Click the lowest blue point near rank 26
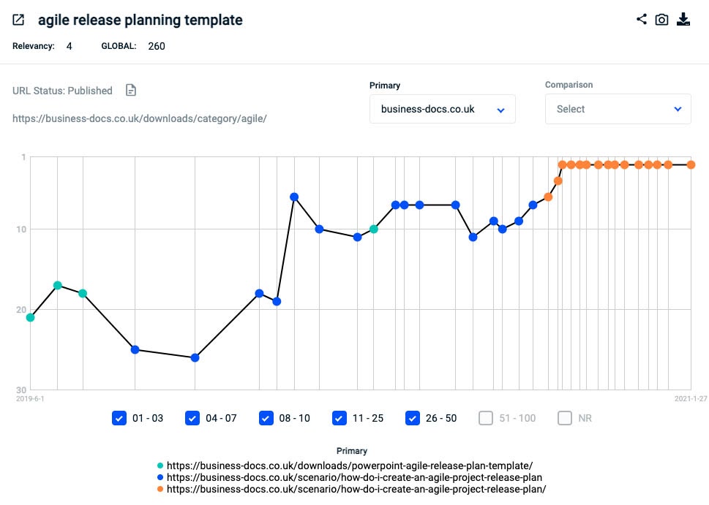709x505 pixels. pyautogui.click(x=195, y=357)
